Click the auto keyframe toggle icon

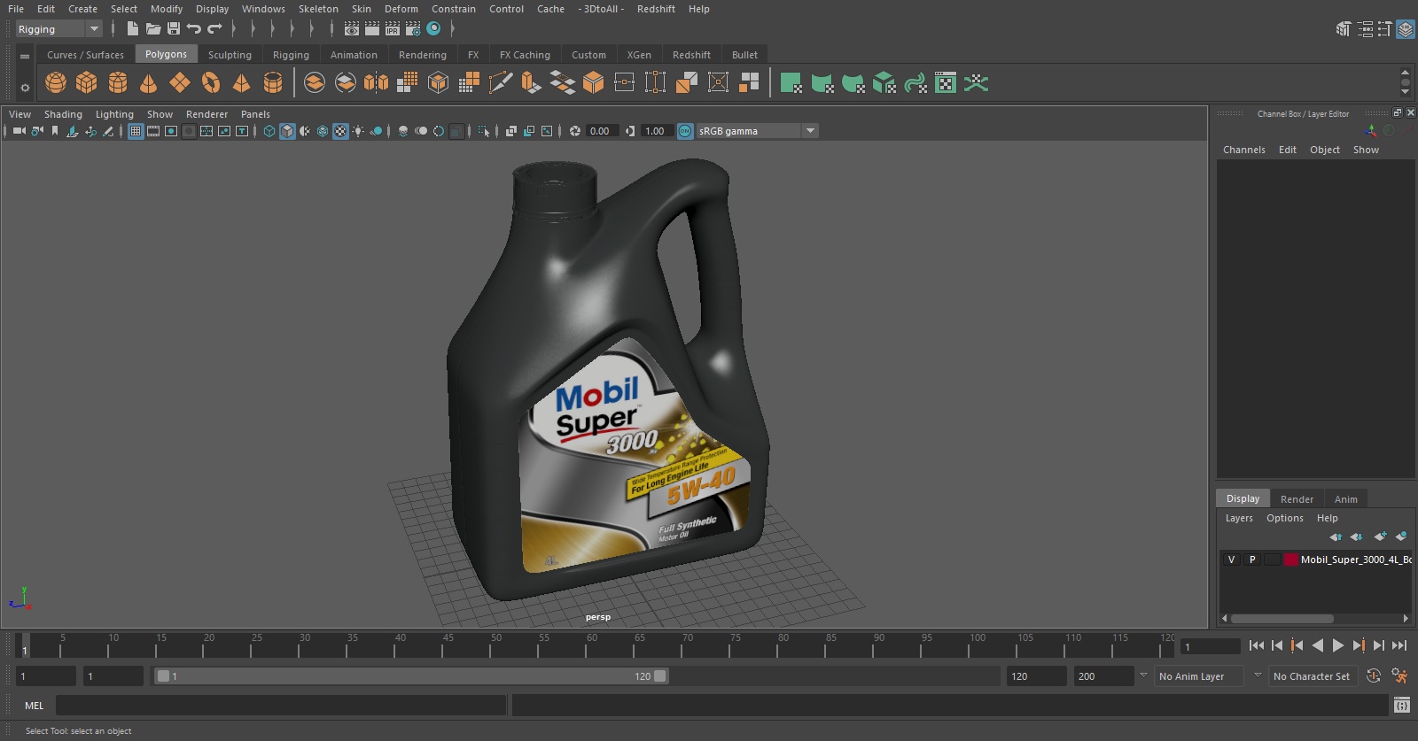coord(1374,676)
